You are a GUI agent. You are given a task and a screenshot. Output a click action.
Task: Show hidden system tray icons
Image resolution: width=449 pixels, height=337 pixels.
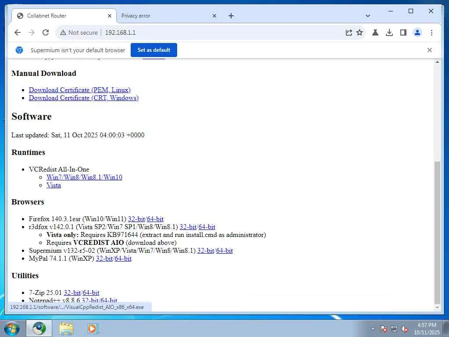coord(373,329)
